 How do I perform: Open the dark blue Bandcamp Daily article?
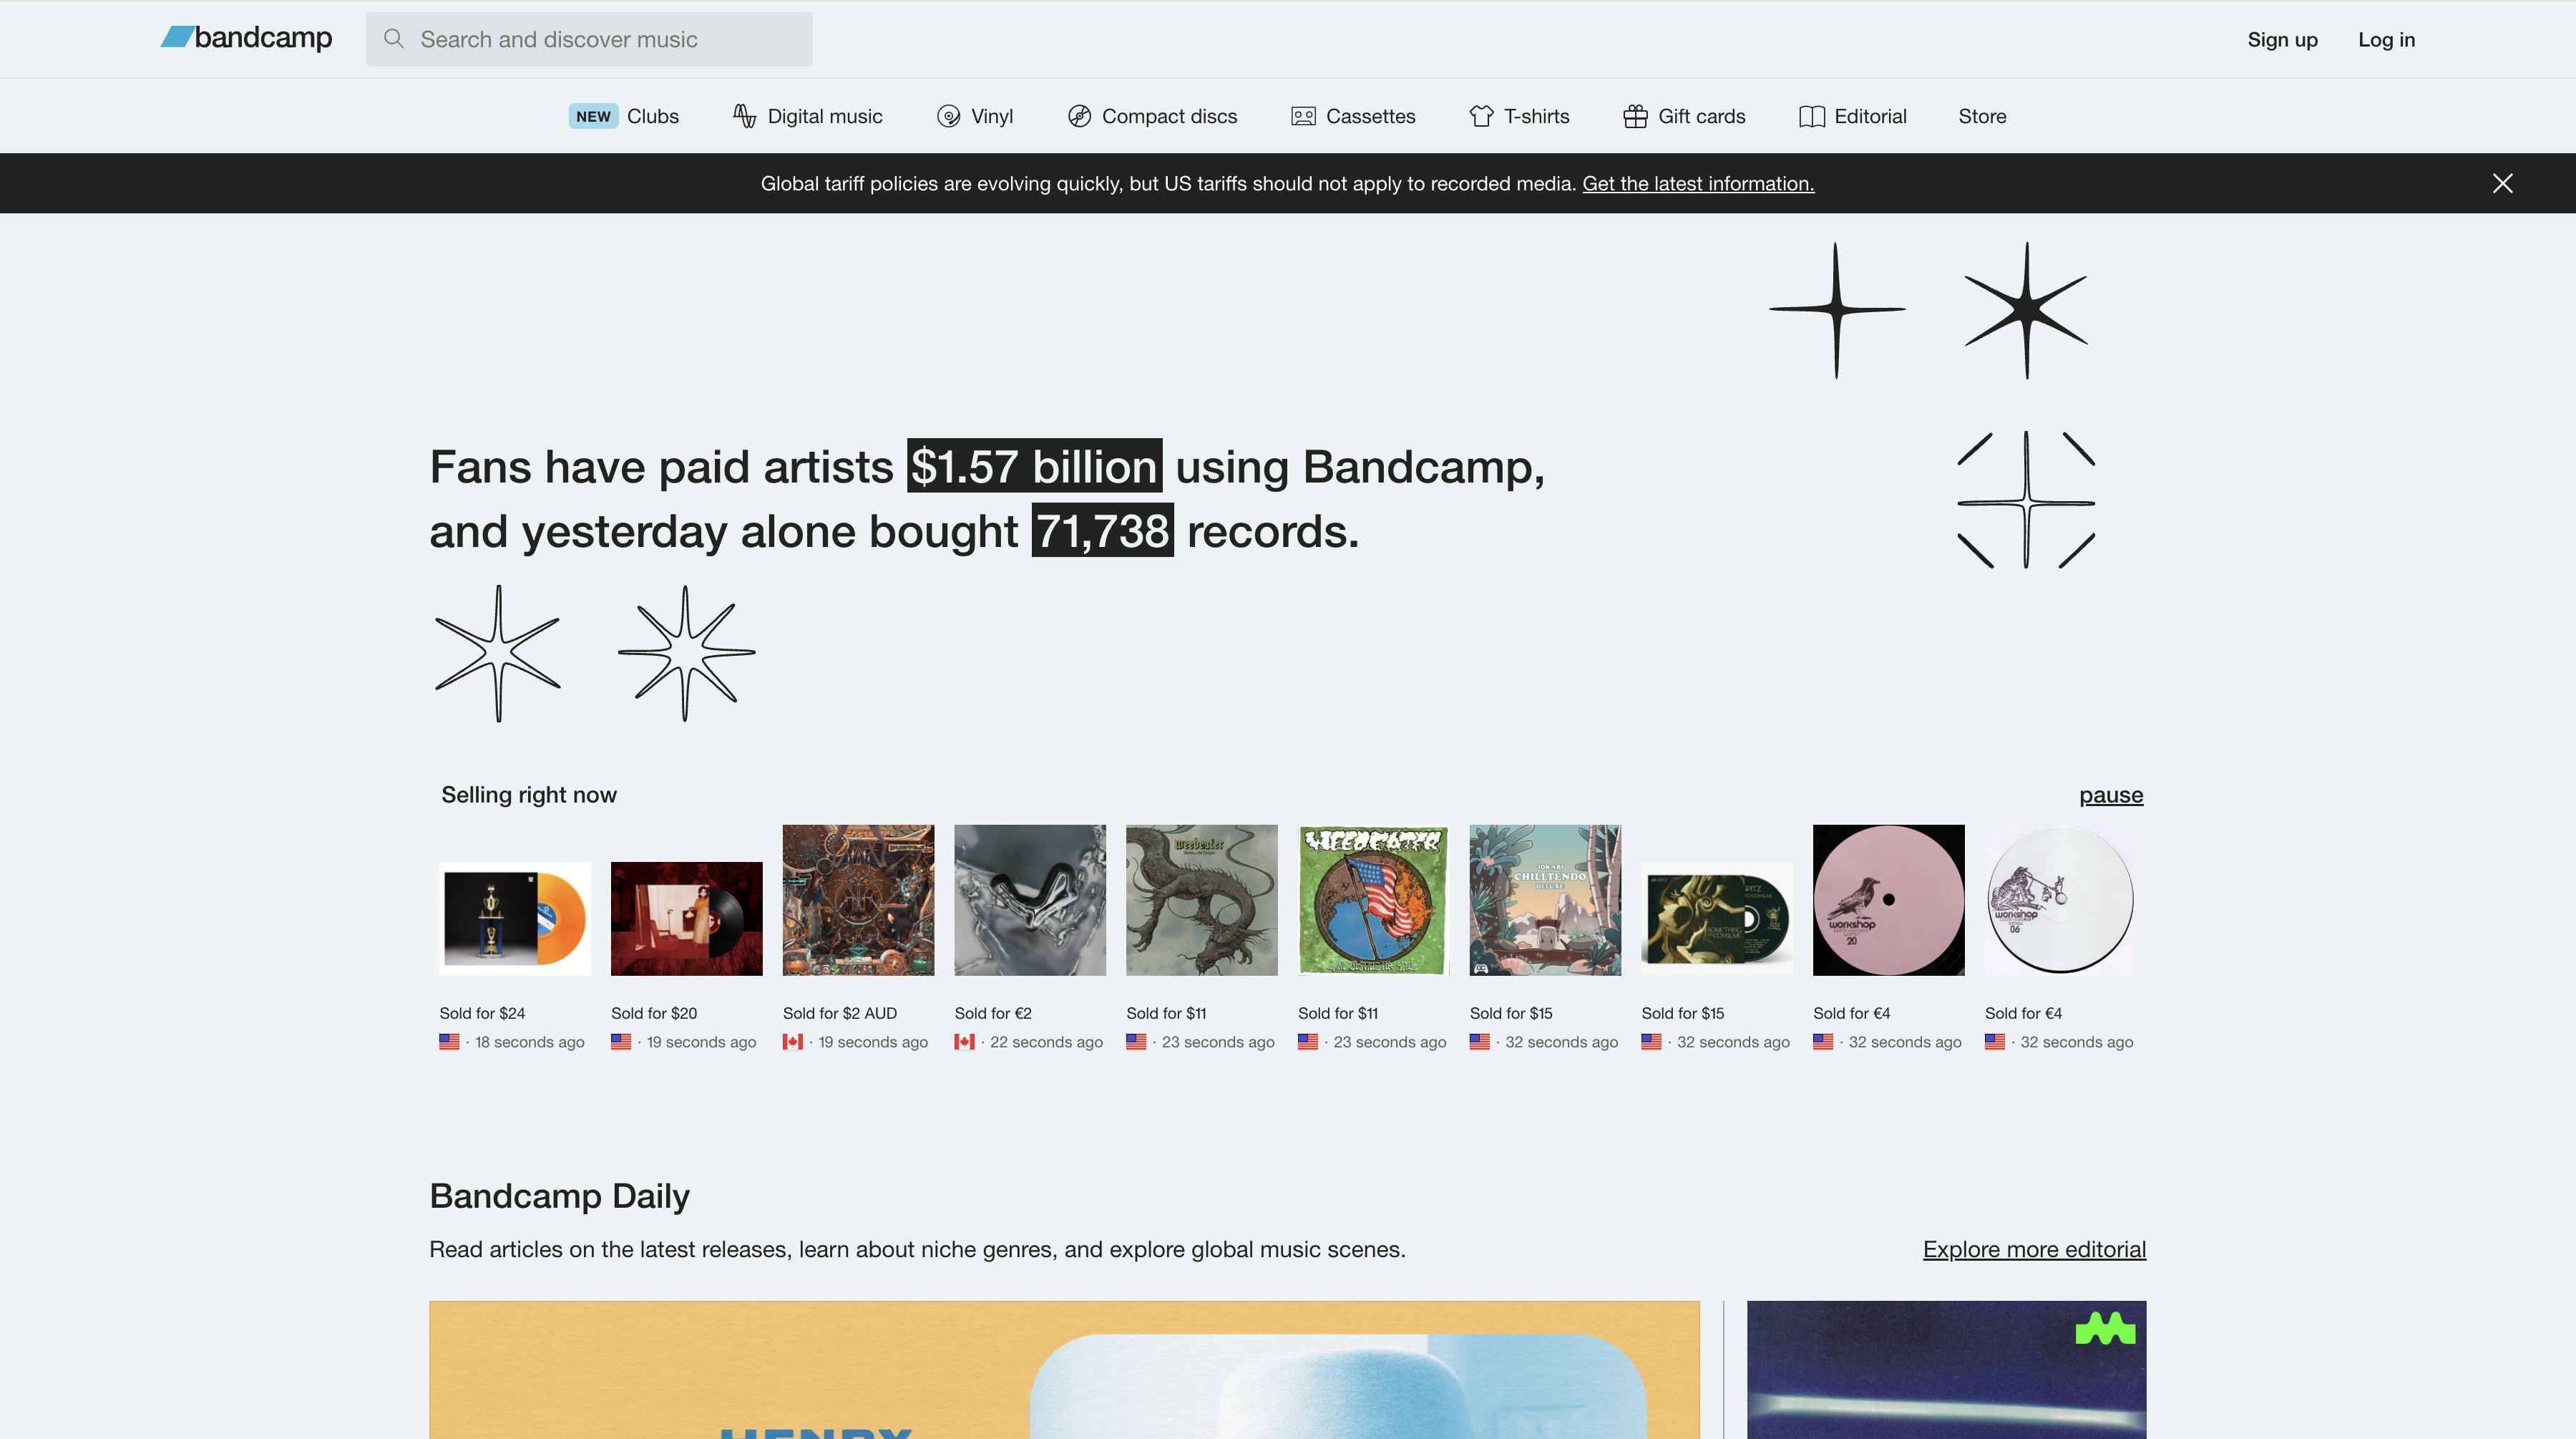(x=1946, y=1370)
